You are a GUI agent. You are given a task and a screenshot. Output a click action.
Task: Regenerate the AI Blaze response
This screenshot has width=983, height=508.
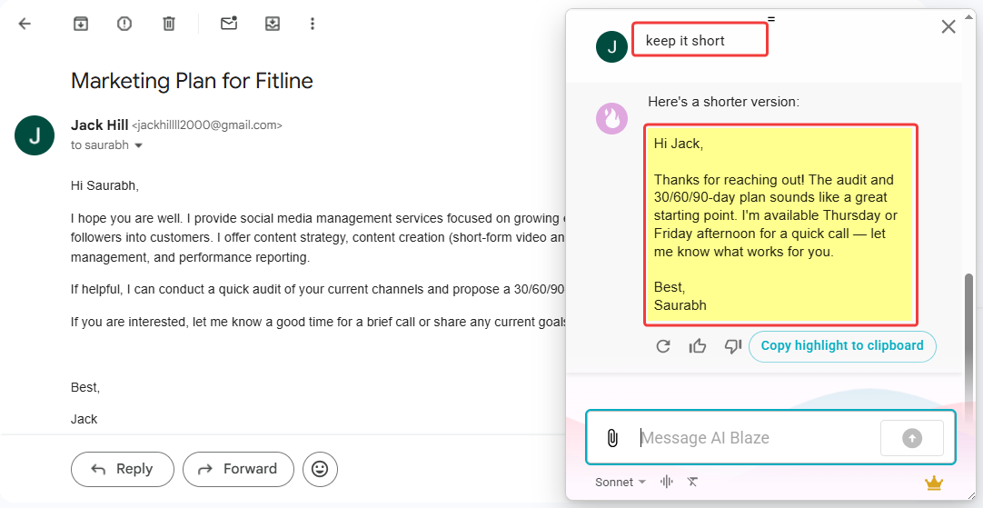(663, 346)
